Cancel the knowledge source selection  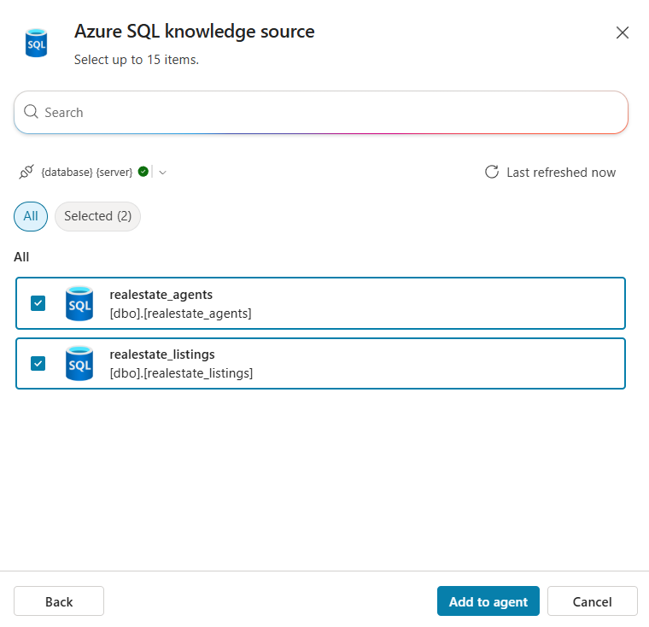(592, 601)
